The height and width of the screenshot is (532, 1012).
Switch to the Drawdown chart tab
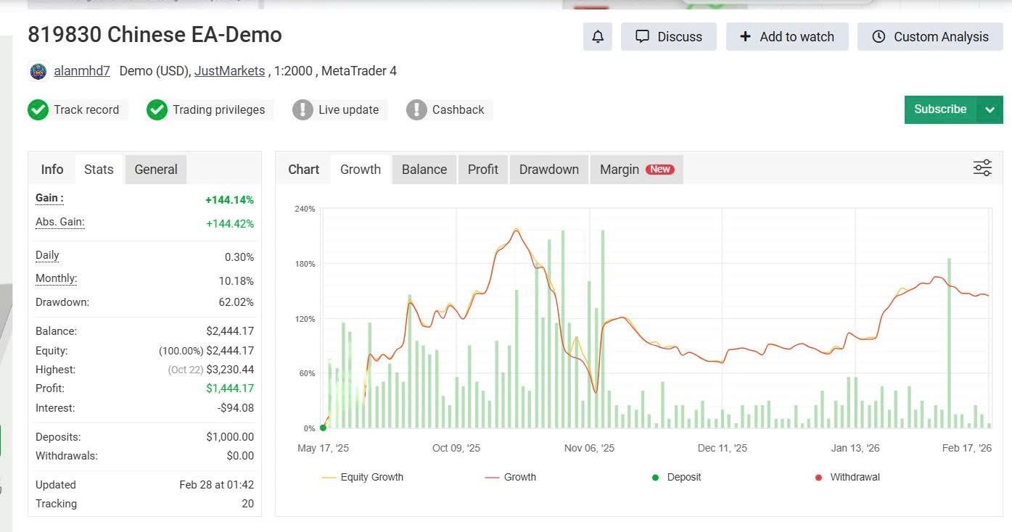tap(548, 170)
